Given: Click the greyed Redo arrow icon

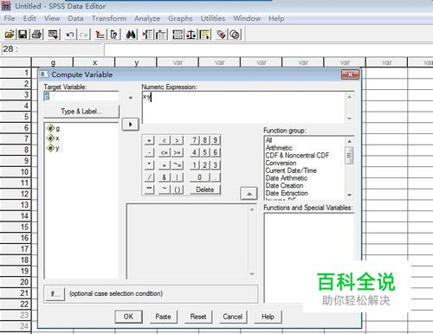Looking at the screenshot, I should [x=84, y=35].
